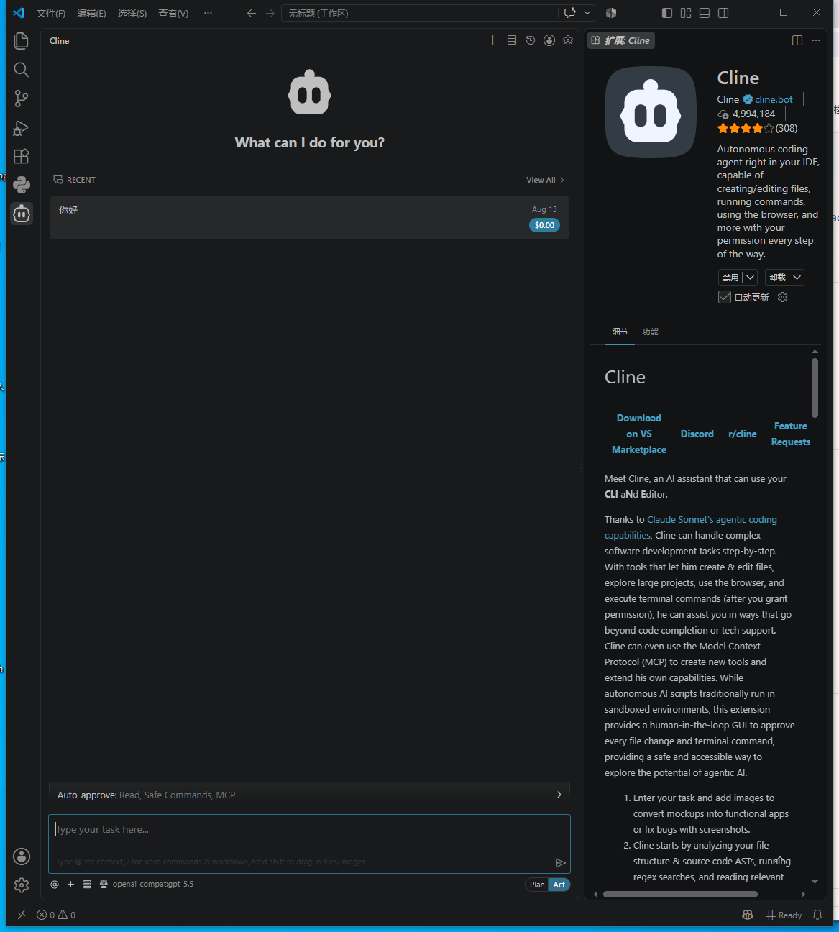This screenshot has width=839, height=932.
Task: Open the 文件(F) menu
Action: pyautogui.click(x=51, y=13)
